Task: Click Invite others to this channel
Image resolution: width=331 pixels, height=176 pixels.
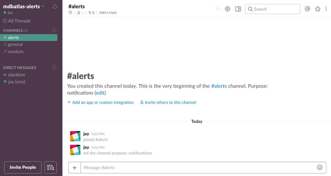Action: [x=168, y=102]
